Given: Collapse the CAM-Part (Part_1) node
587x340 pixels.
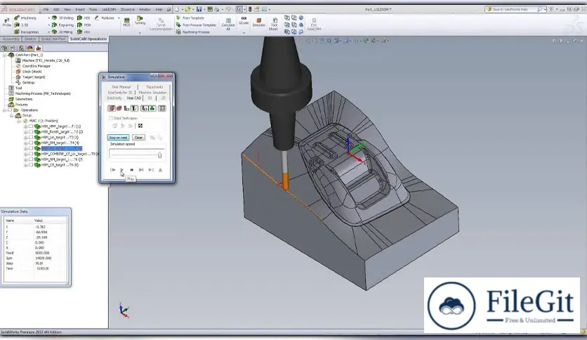Looking at the screenshot, I should pyautogui.click(x=4, y=55).
